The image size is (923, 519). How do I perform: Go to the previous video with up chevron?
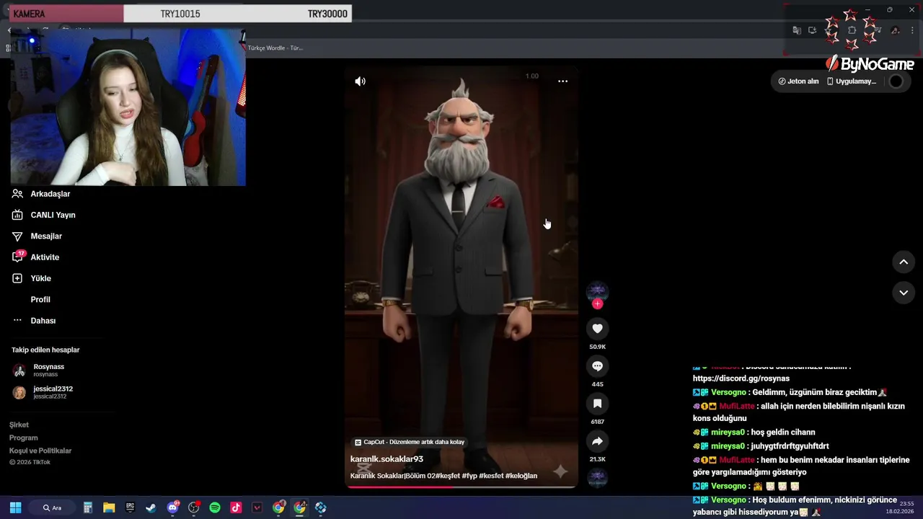[x=904, y=262]
